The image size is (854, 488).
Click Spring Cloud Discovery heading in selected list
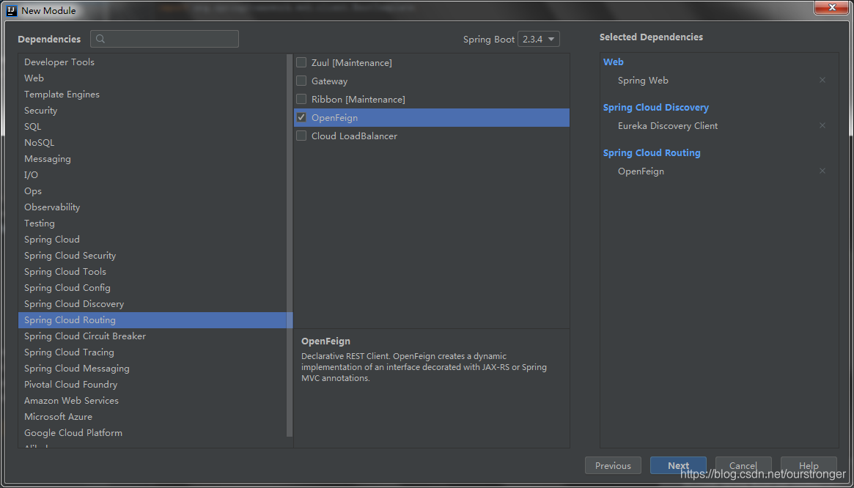pyautogui.click(x=656, y=108)
